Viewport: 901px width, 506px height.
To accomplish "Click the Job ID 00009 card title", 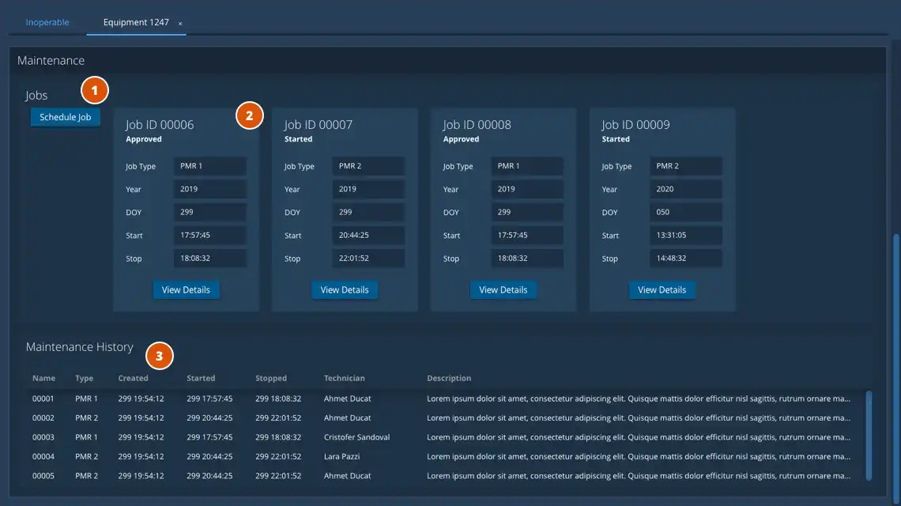I will click(x=635, y=124).
